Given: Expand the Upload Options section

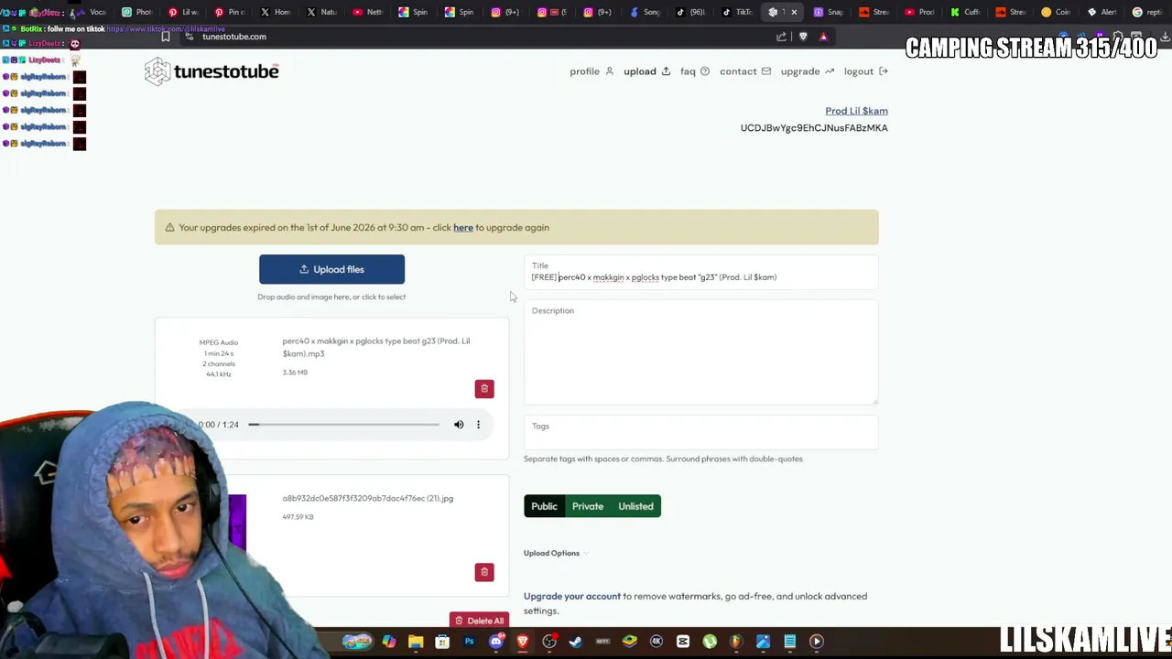Looking at the screenshot, I should coord(556,553).
